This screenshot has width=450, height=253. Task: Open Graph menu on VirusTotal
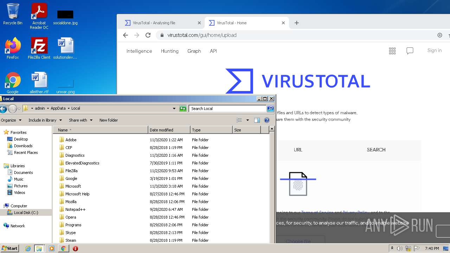click(194, 51)
